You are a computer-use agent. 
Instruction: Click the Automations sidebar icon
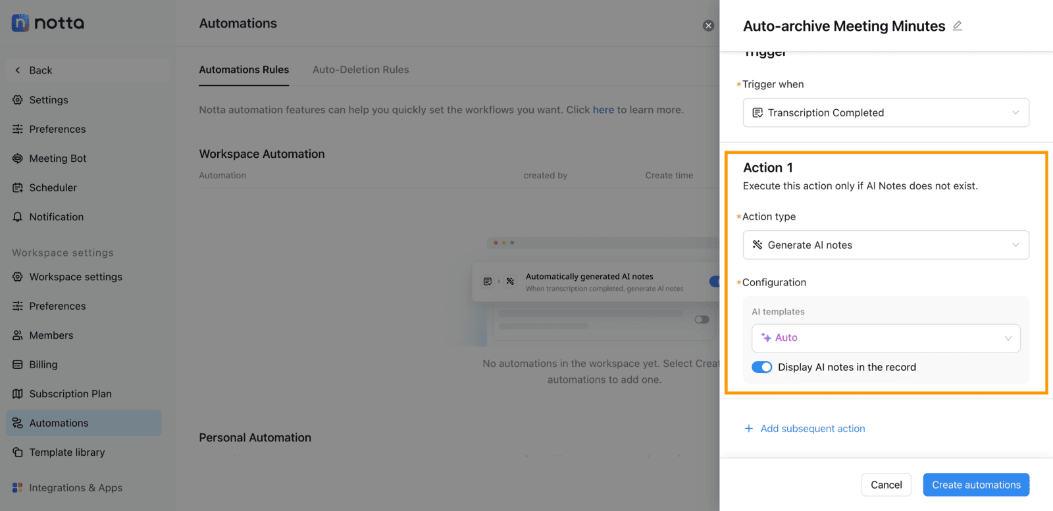tap(18, 423)
